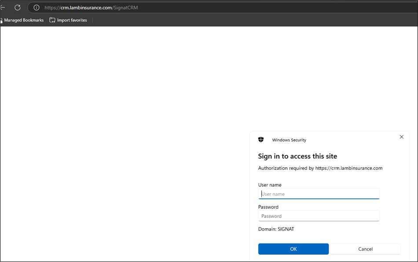Click inside the Password field
The height and width of the screenshot is (262, 418).
pyautogui.click(x=319, y=215)
